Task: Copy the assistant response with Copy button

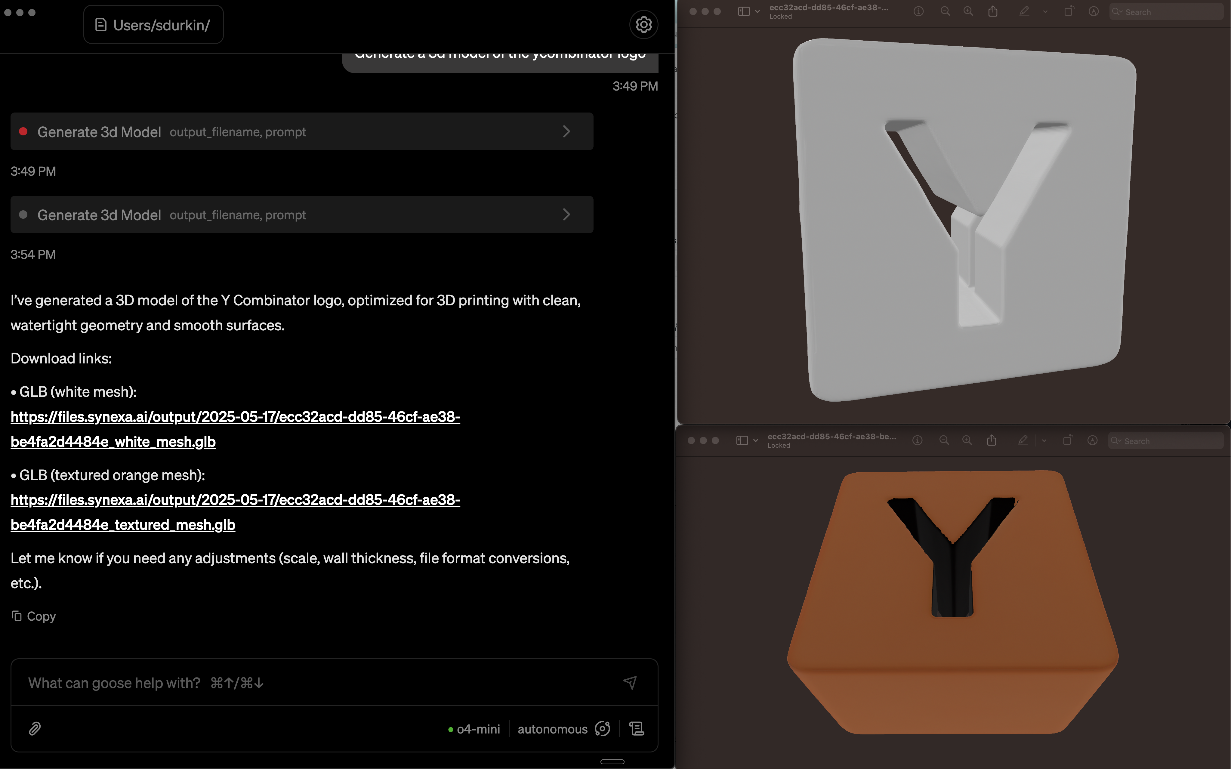Action: click(x=34, y=616)
